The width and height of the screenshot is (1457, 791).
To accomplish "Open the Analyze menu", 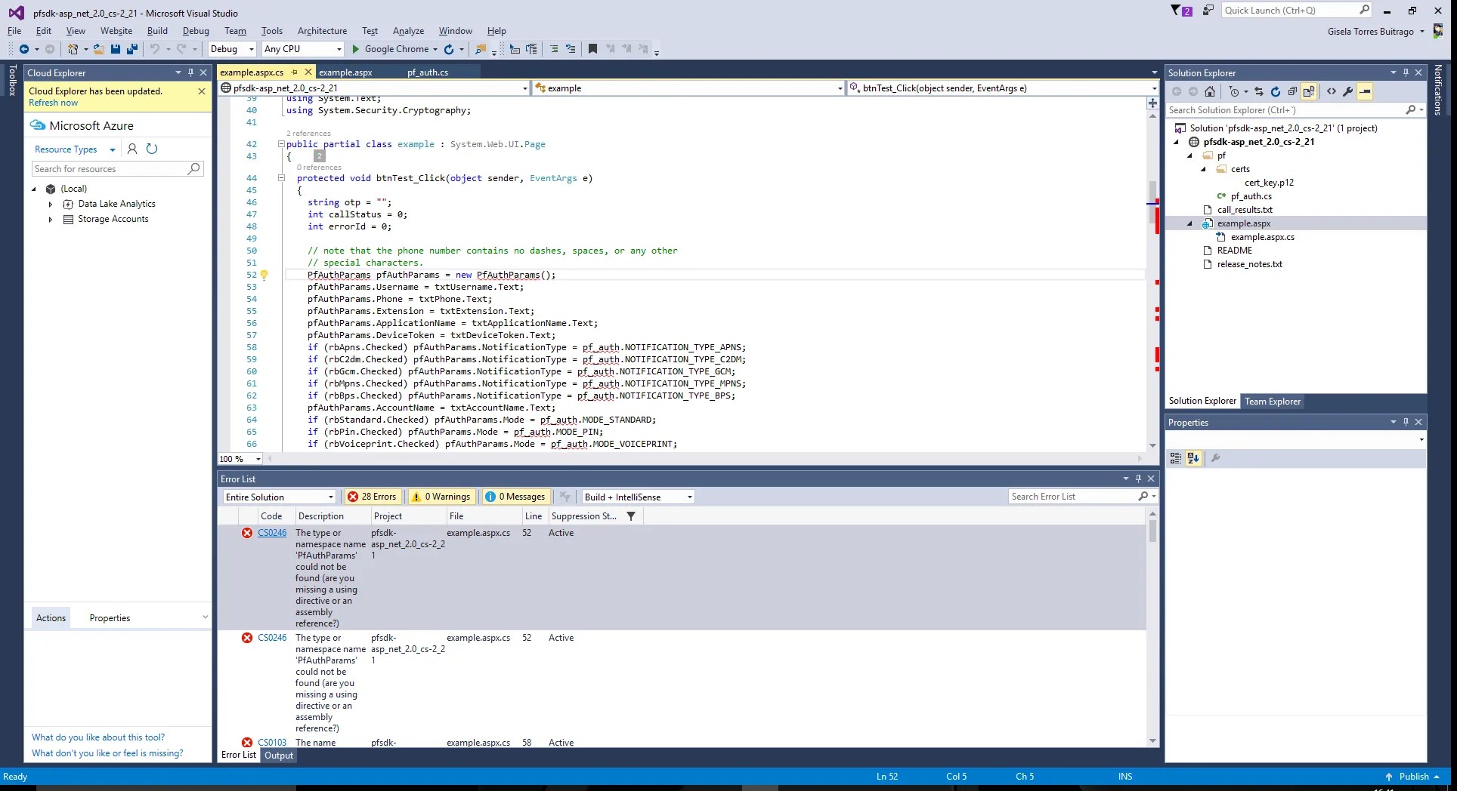I will click(408, 31).
